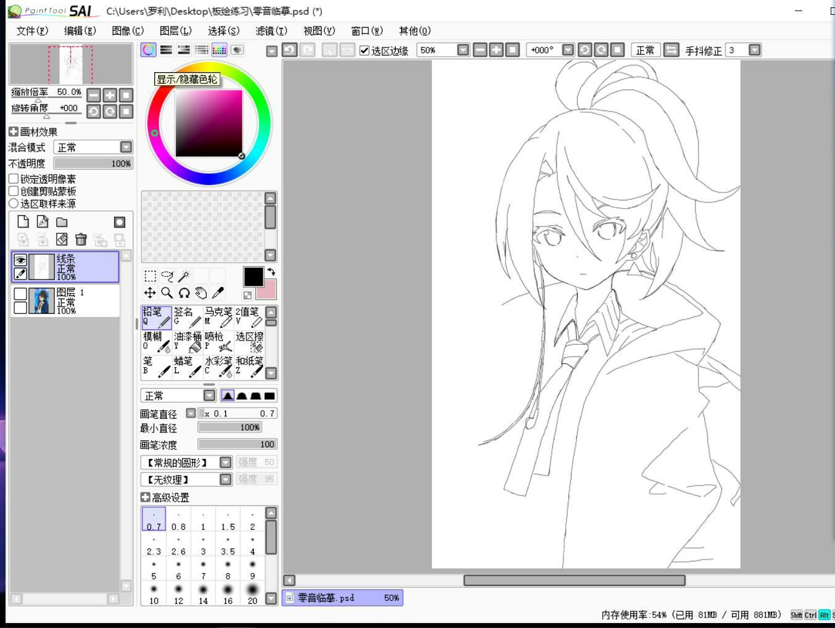Choose the 铅笔 pencil brush
The height and width of the screenshot is (628, 835).
coord(157,317)
